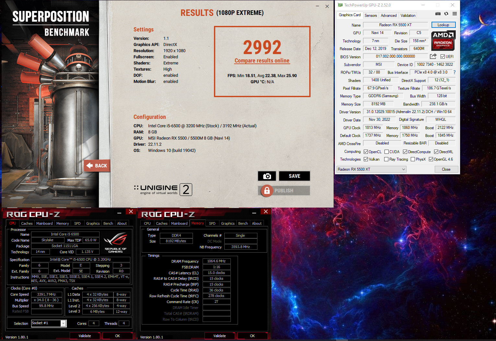
Task: Click the Superposition screenshot camera button
Action: coord(267,176)
